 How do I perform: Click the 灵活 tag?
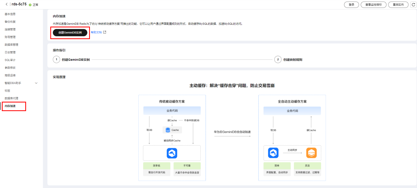(x=307, y=166)
